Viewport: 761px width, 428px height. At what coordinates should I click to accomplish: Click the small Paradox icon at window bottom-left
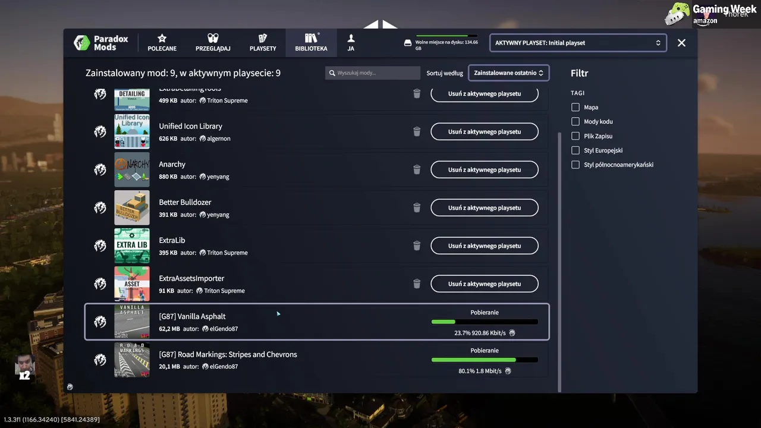pos(70,387)
